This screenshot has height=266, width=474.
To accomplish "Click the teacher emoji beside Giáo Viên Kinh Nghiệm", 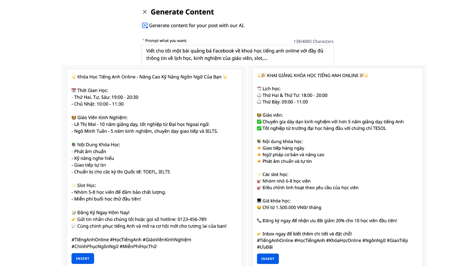I will pyautogui.click(x=74, y=118).
